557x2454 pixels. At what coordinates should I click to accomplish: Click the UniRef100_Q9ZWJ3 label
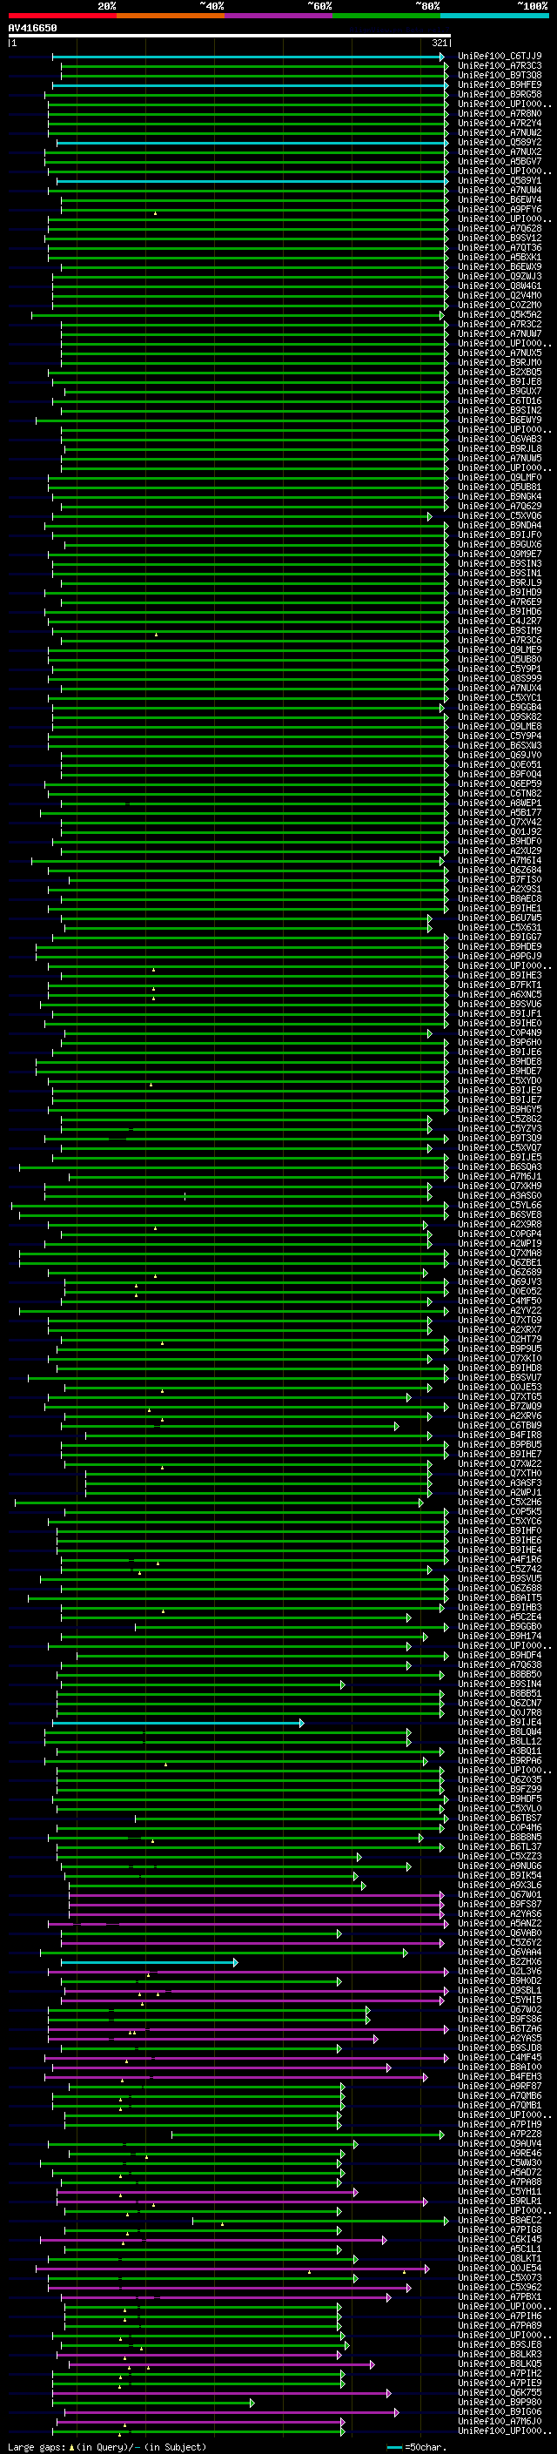coord(500,276)
